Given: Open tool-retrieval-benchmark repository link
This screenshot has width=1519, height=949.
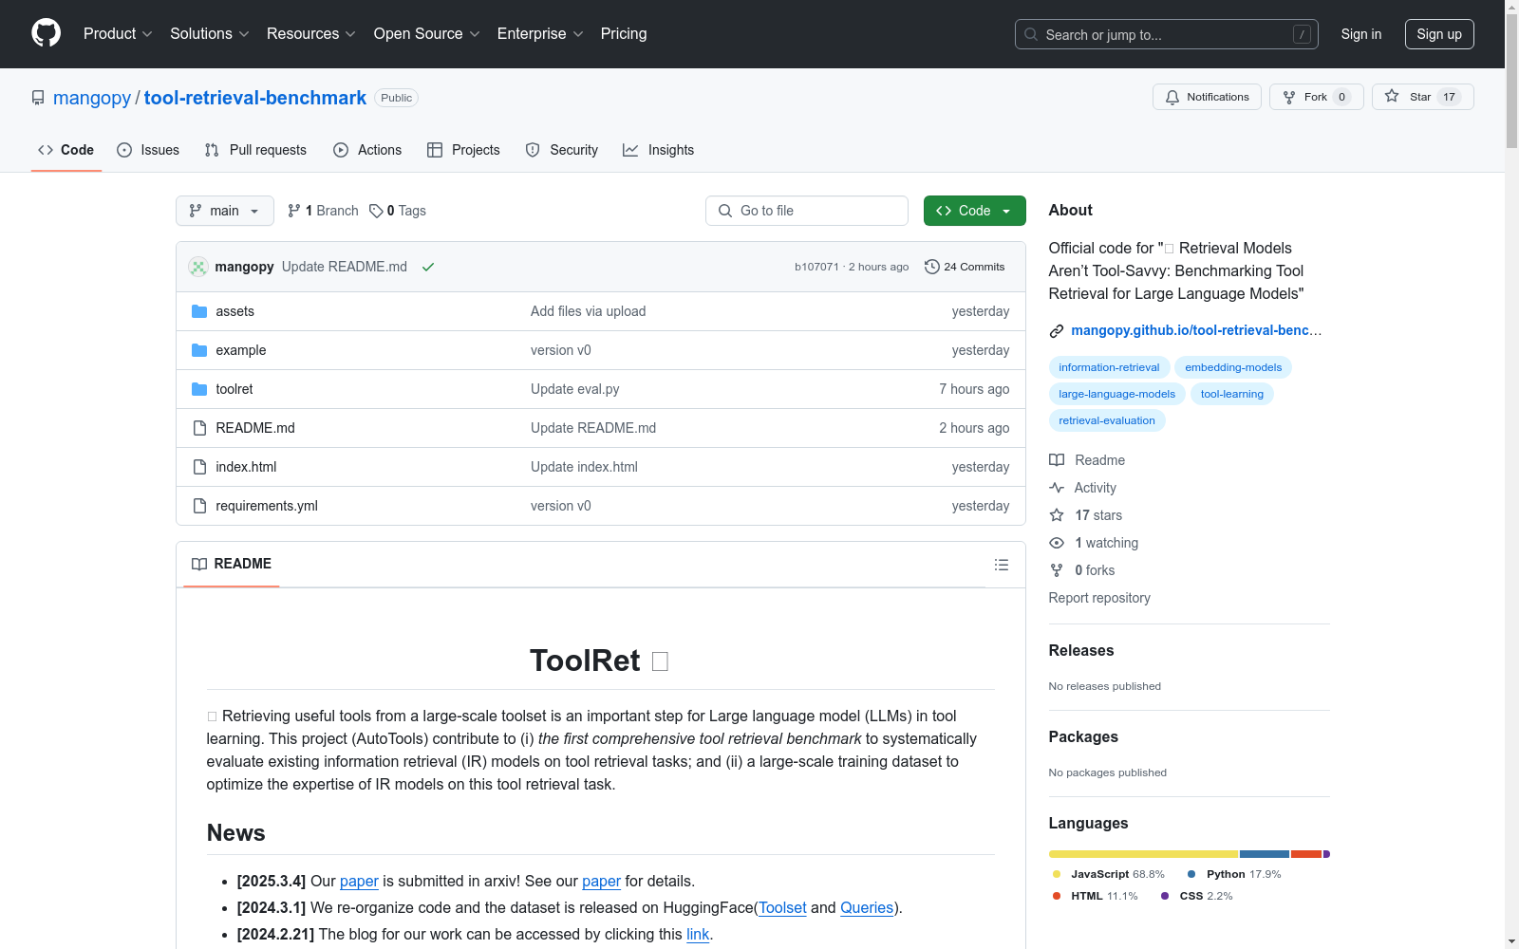Looking at the screenshot, I should click(x=255, y=98).
